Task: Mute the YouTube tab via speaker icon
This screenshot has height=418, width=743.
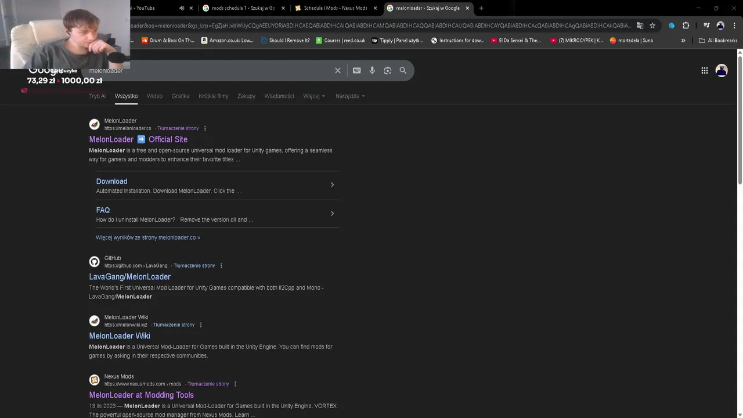Action: tap(182, 8)
